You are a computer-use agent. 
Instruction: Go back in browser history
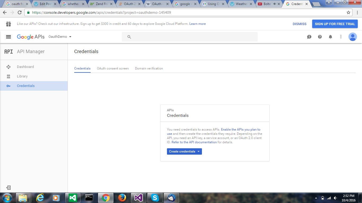click(x=5, y=12)
